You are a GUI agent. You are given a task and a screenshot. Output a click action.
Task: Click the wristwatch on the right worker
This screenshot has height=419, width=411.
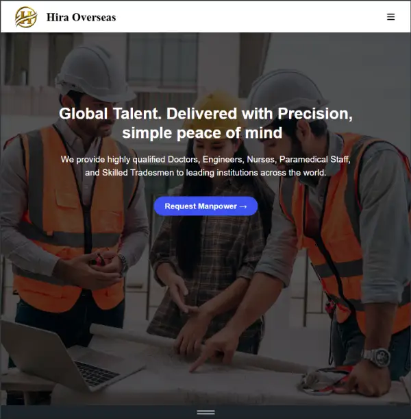tap(376, 357)
